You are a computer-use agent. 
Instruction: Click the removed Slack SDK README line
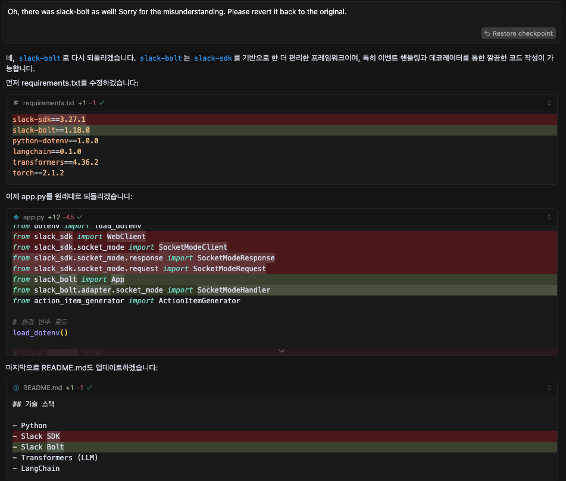click(x=284, y=436)
